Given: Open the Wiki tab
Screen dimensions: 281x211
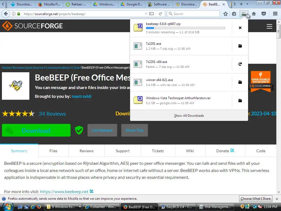Looking at the screenshot, I should (x=190, y=151).
